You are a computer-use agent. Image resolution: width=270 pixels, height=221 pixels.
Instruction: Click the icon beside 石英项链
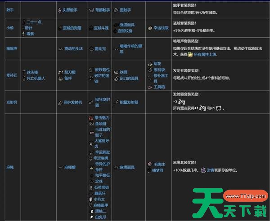coord(91,187)
